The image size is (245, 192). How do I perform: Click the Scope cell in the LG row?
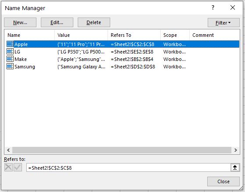click(175, 52)
